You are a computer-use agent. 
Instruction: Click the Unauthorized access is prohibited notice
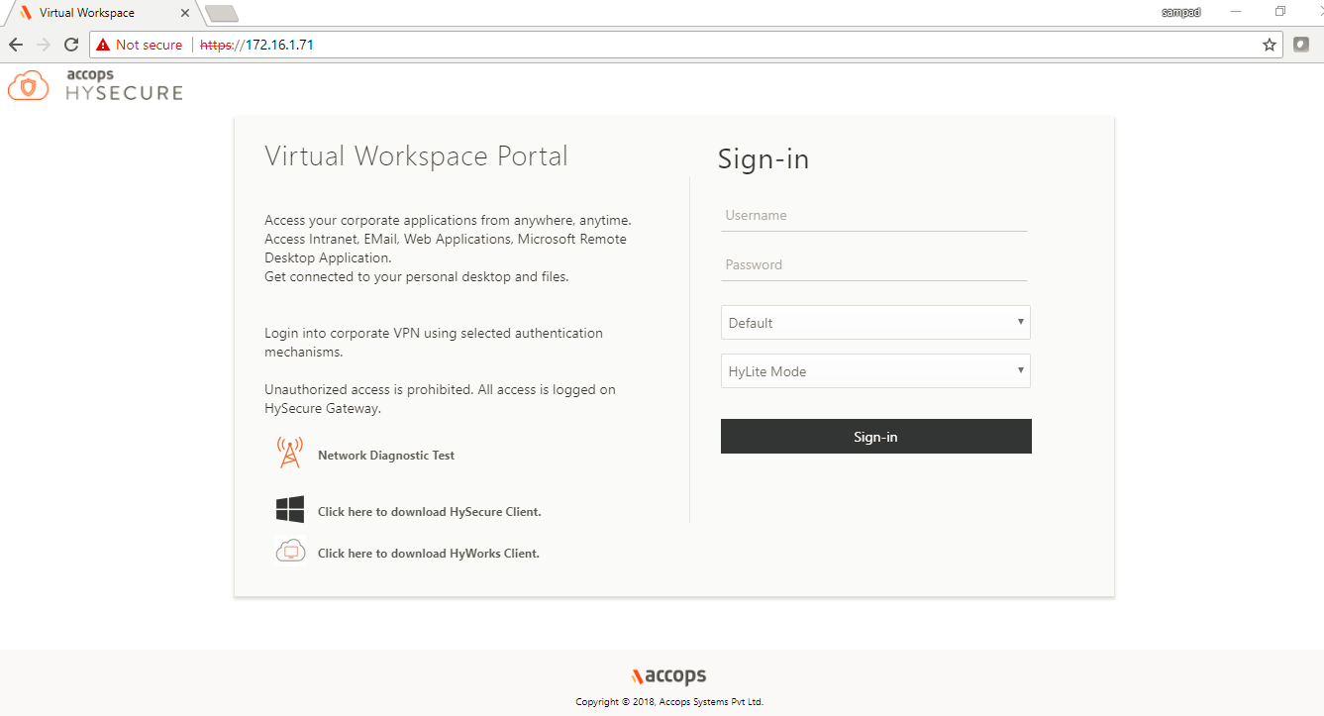(x=440, y=399)
